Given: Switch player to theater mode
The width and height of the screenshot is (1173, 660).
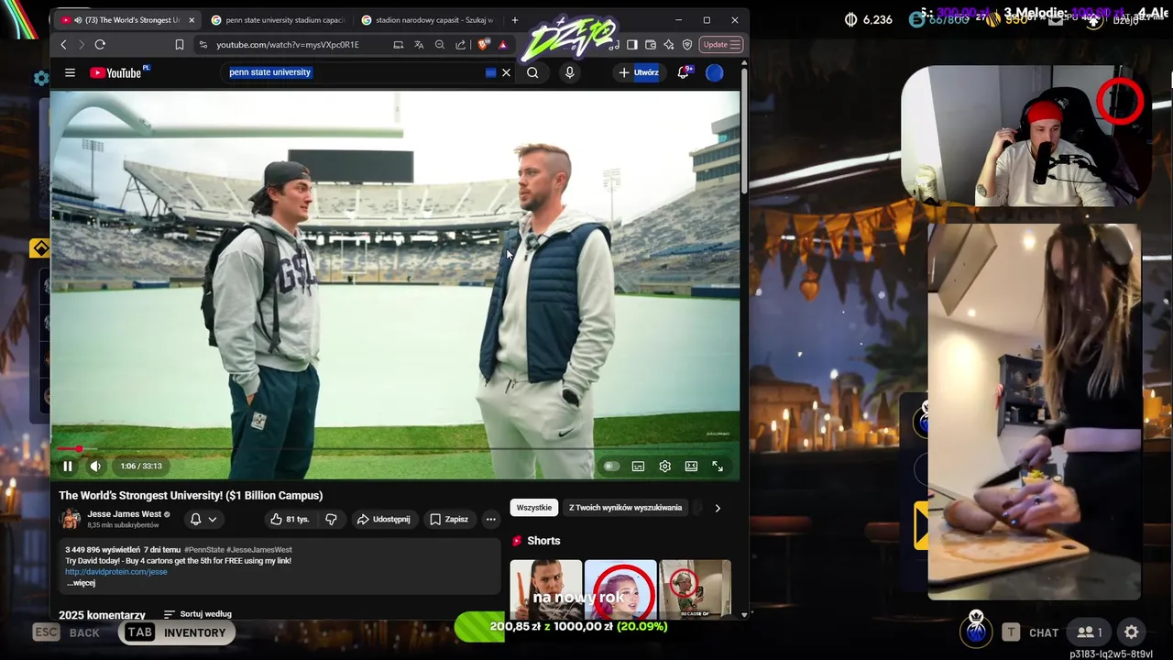Looking at the screenshot, I should [692, 466].
